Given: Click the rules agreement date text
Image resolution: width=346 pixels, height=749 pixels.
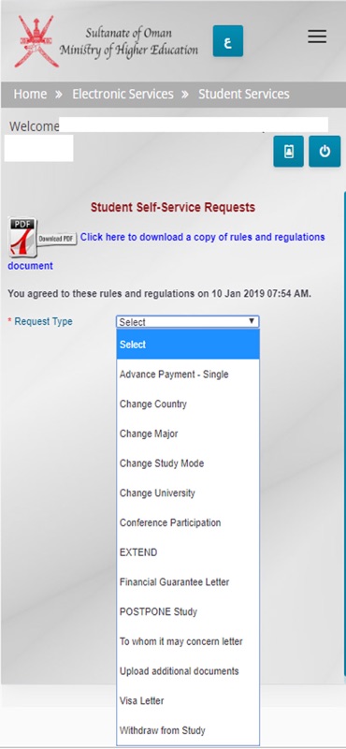Looking at the screenshot, I should pos(159,294).
